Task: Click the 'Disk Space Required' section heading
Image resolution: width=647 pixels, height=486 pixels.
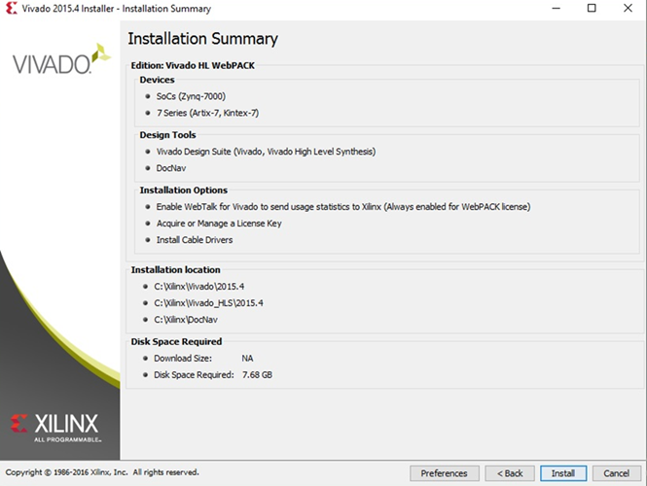Action: (x=176, y=342)
